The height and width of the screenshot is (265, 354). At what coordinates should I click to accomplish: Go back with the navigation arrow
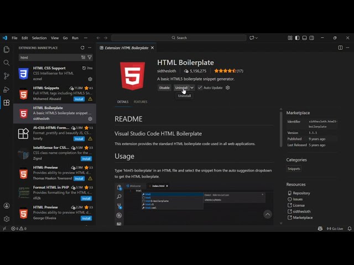click(98, 38)
